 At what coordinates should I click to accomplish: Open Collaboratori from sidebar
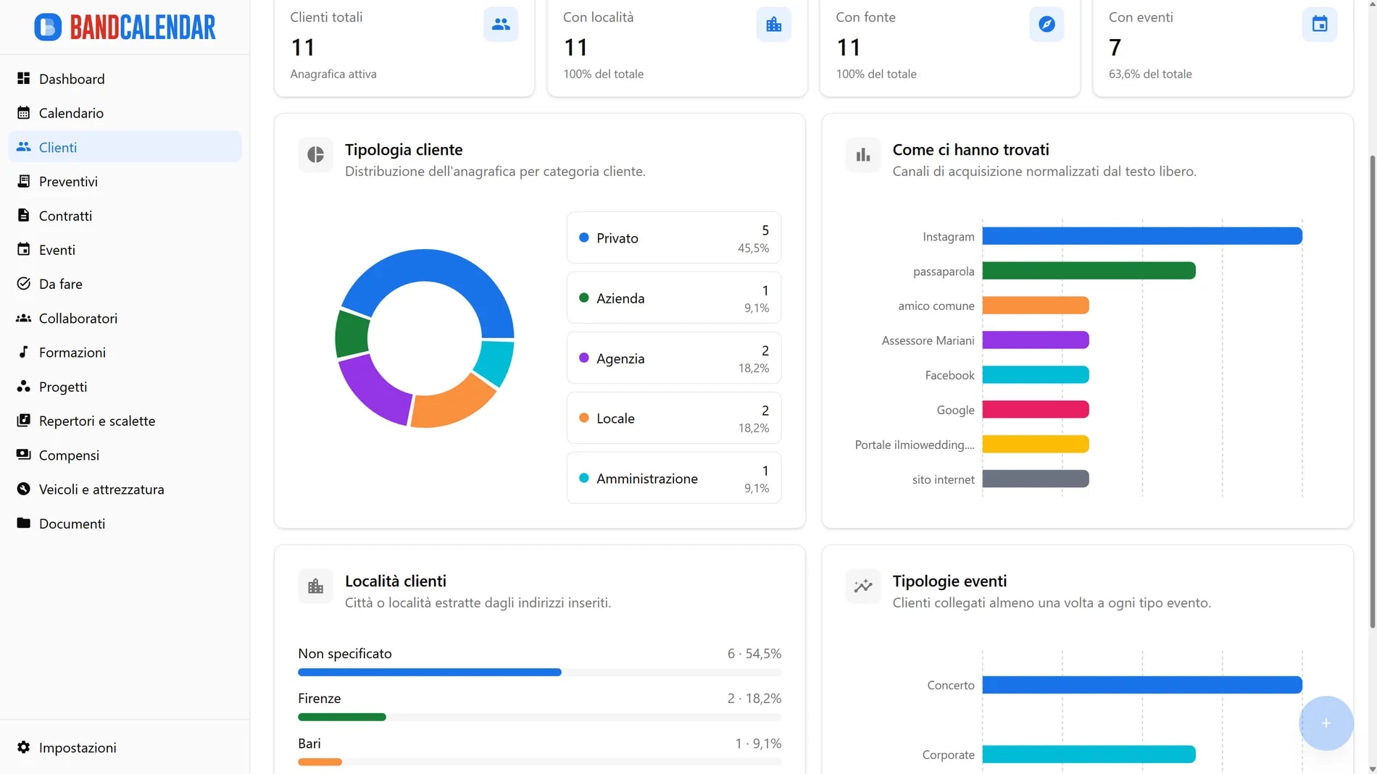(125, 318)
